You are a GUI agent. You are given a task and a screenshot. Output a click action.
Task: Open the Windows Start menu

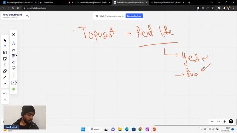point(83,129)
